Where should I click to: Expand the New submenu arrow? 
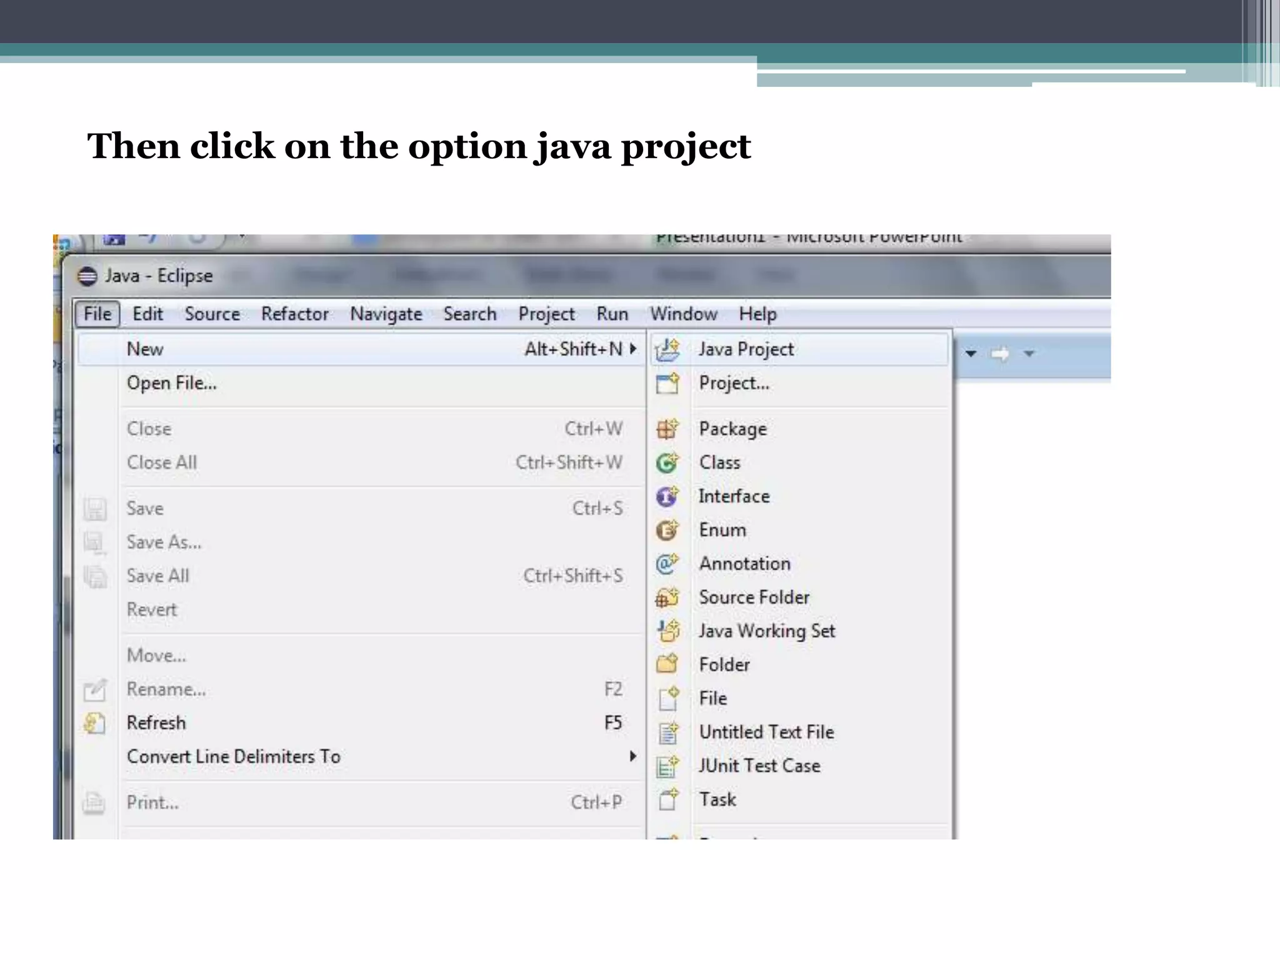click(x=633, y=349)
